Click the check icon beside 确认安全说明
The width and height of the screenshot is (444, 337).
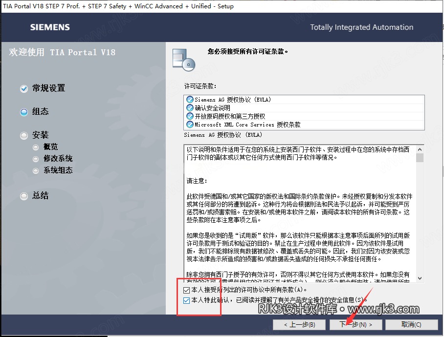(190, 108)
